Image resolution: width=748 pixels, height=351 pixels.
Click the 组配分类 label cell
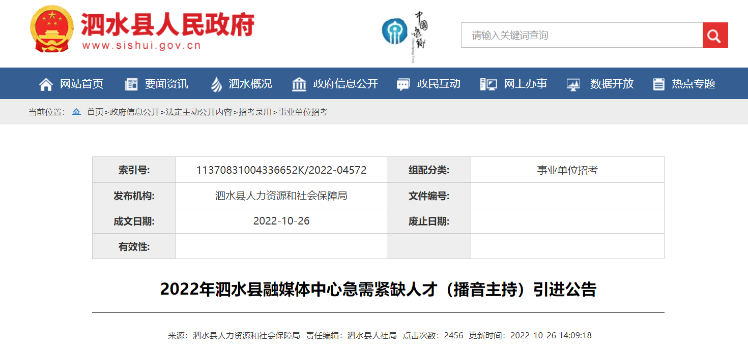click(x=429, y=170)
